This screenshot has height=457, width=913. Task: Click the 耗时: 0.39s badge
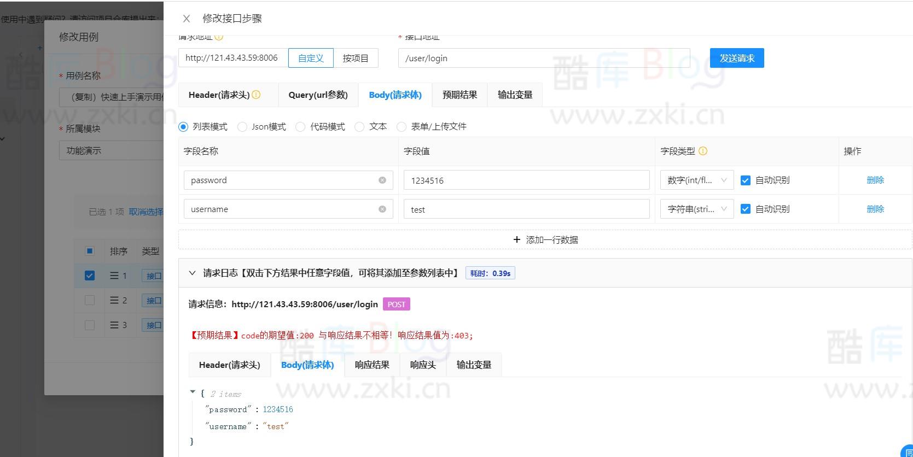pyautogui.click(x=490, y=273)
